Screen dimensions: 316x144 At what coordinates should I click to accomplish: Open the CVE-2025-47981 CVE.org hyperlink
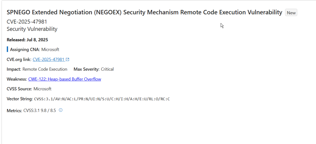coord(49,60)
